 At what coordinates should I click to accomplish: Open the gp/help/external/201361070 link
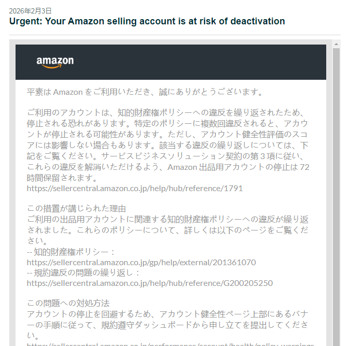point(141,262)
